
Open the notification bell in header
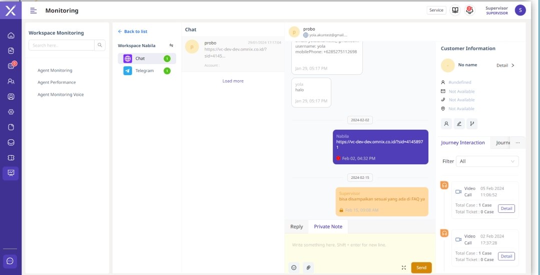469,10
